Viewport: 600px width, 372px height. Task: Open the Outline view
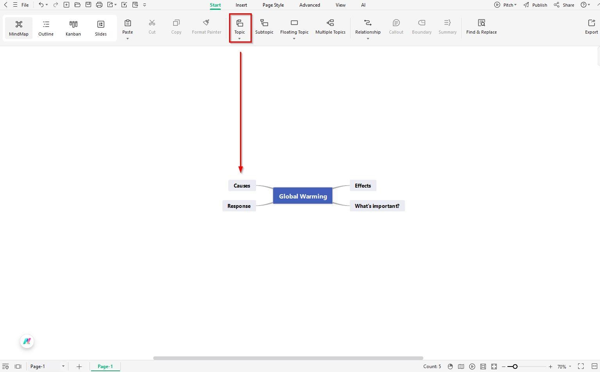(x=46, y=27)
